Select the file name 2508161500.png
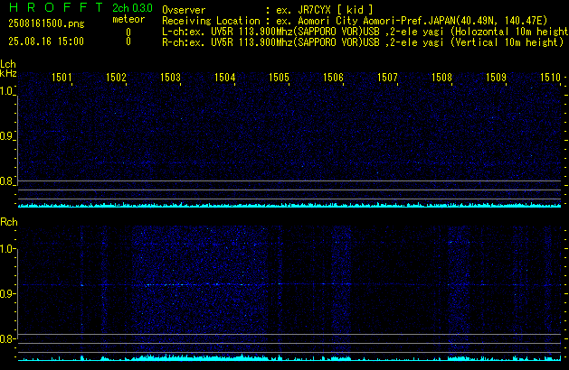Screen dimensions: 569x370 pyautogui.click(x=46, y=23)
